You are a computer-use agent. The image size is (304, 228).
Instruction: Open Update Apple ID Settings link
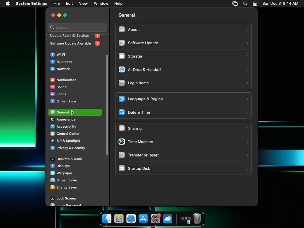[70, 36]
